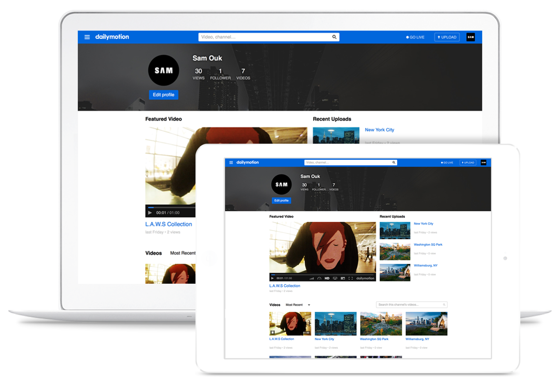Viewport: 560px width, 389px height.
Task: Click speed gauge icon in tablet player
Action: [x=319, y=278]
